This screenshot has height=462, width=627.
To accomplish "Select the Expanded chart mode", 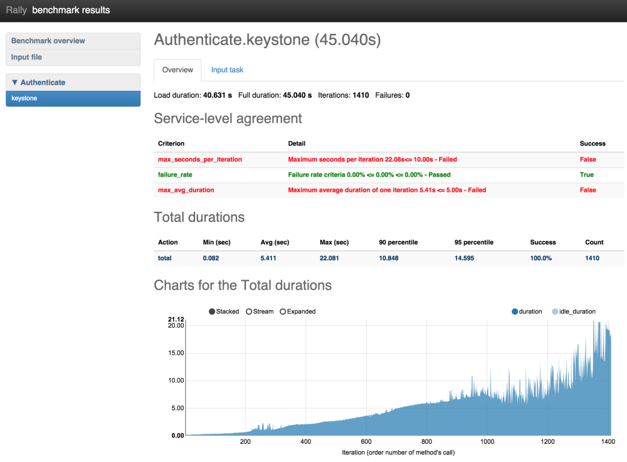I will coord(297,312).
